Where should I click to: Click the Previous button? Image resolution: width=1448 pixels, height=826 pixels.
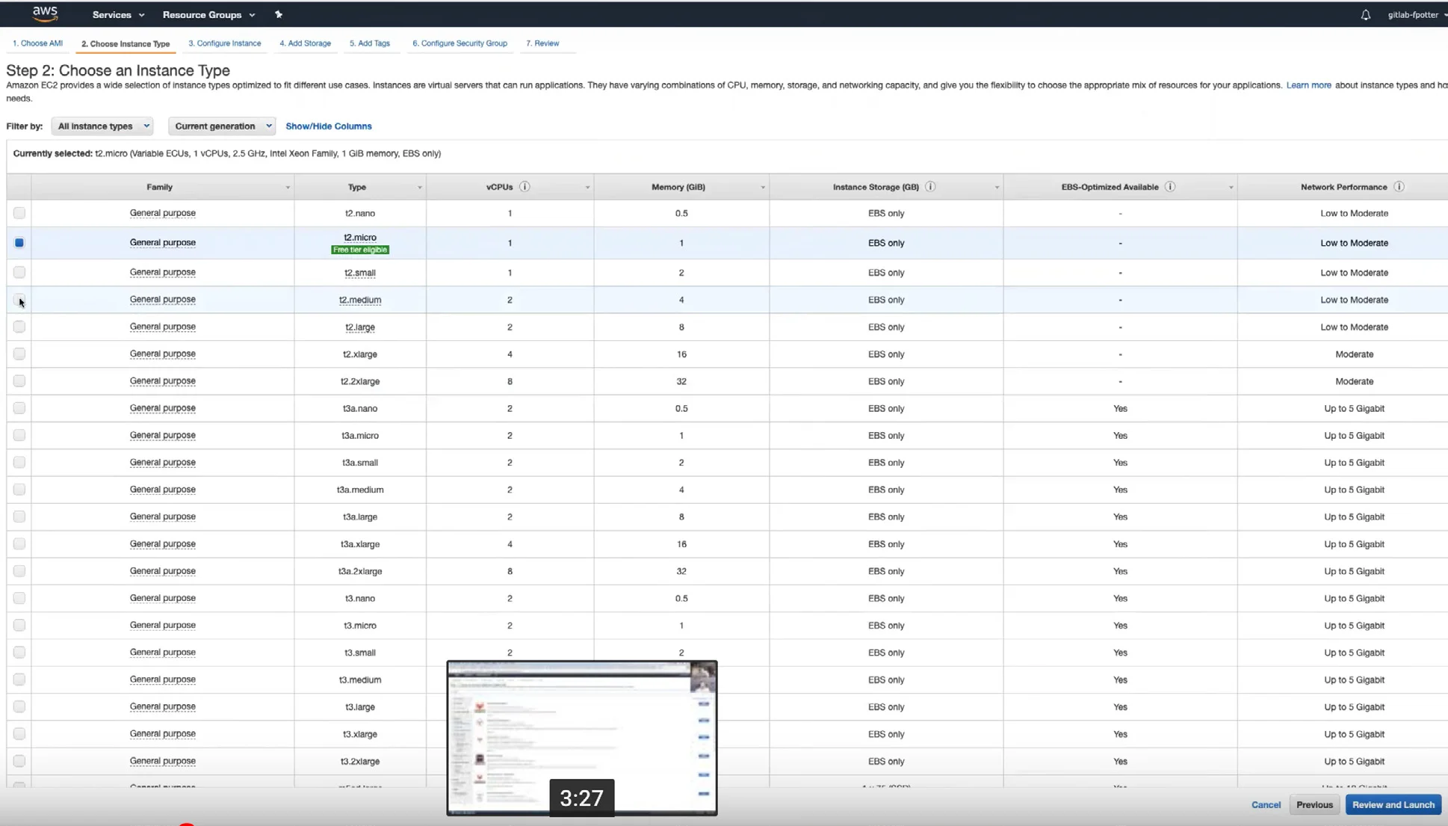pyautogui.click(x=1314, y=804)
